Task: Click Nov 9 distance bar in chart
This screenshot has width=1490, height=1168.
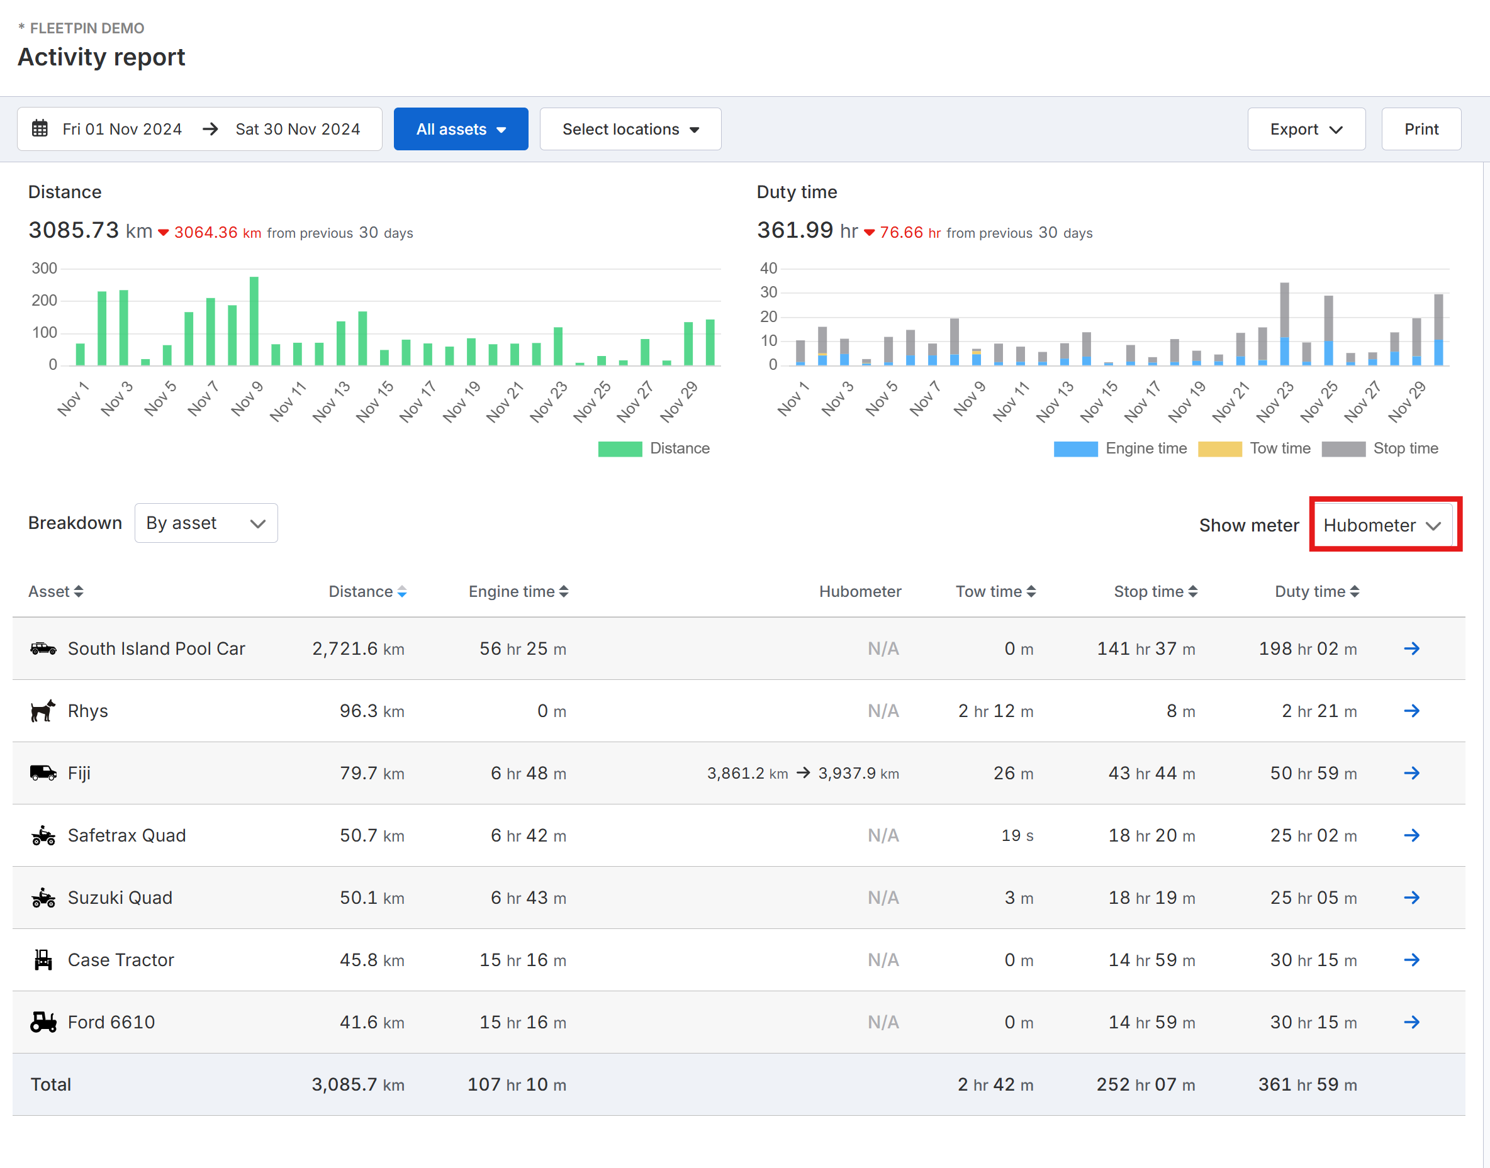Action: click(254, 321)
